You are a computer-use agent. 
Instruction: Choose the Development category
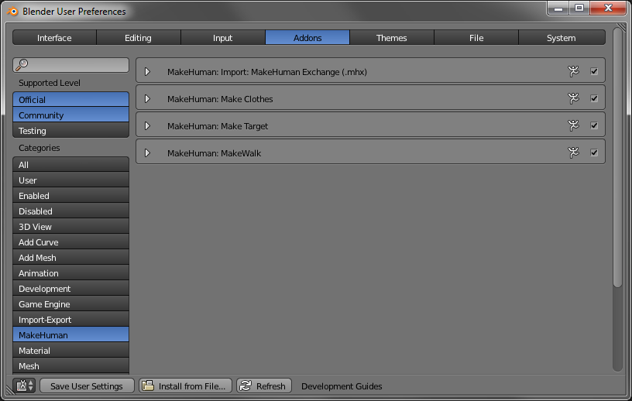click(x=71, y=289)
